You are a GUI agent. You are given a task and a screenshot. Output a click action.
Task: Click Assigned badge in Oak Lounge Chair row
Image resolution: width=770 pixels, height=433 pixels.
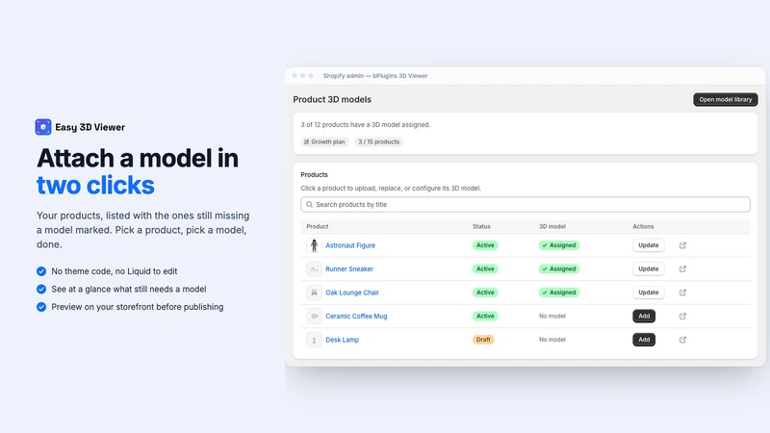point(559,293)
